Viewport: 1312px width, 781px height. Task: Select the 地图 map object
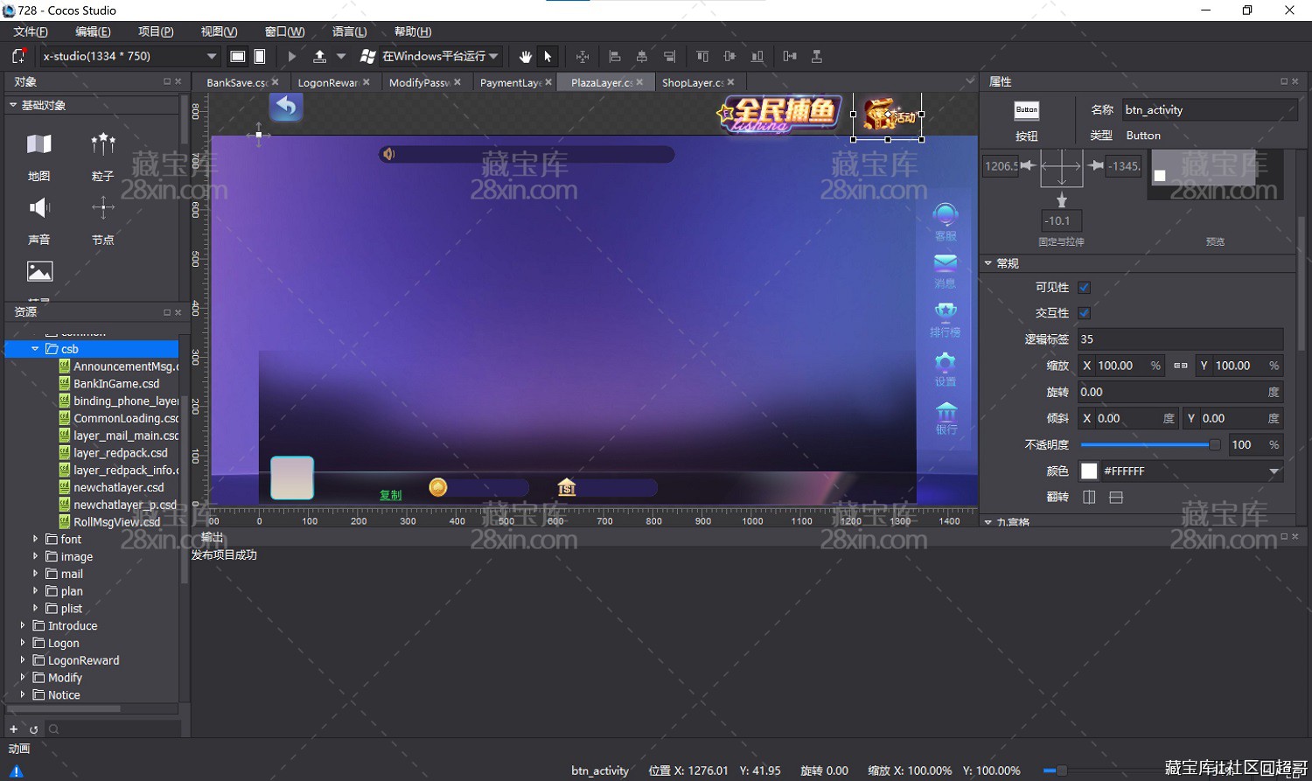point(39,157)
